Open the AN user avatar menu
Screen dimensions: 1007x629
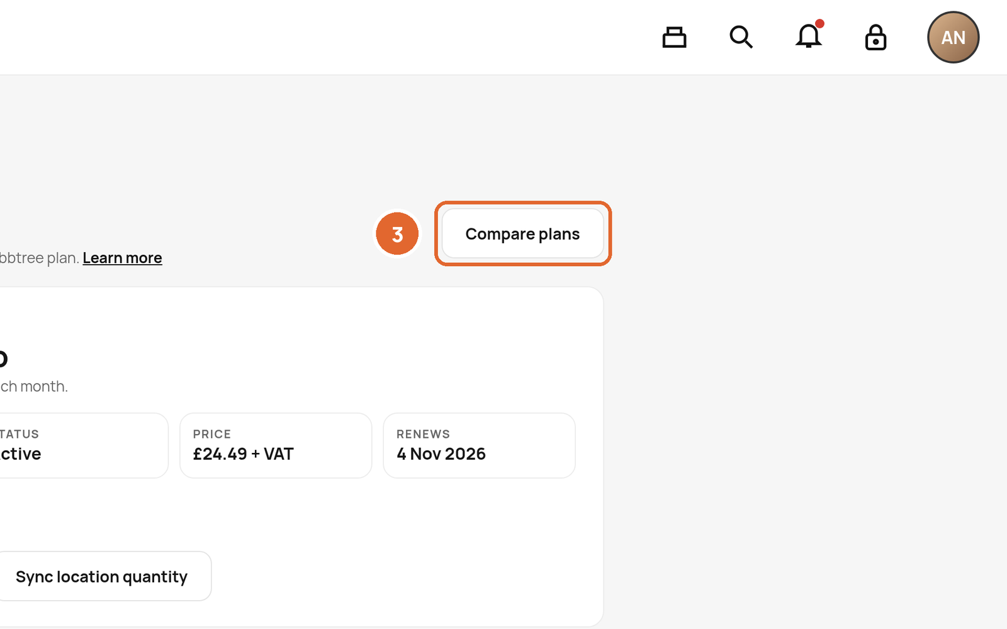point(953,37)
